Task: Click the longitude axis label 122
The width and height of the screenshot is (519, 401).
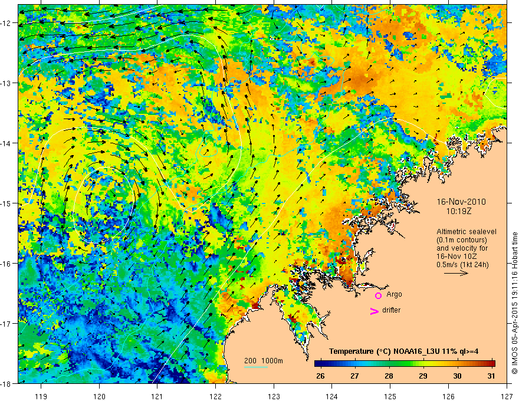Action: pyautogui.click(x=215, y=396)
